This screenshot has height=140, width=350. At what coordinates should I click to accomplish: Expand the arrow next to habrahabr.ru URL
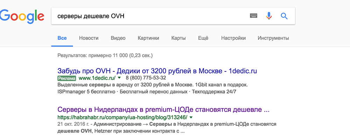(x=191, y=117)
